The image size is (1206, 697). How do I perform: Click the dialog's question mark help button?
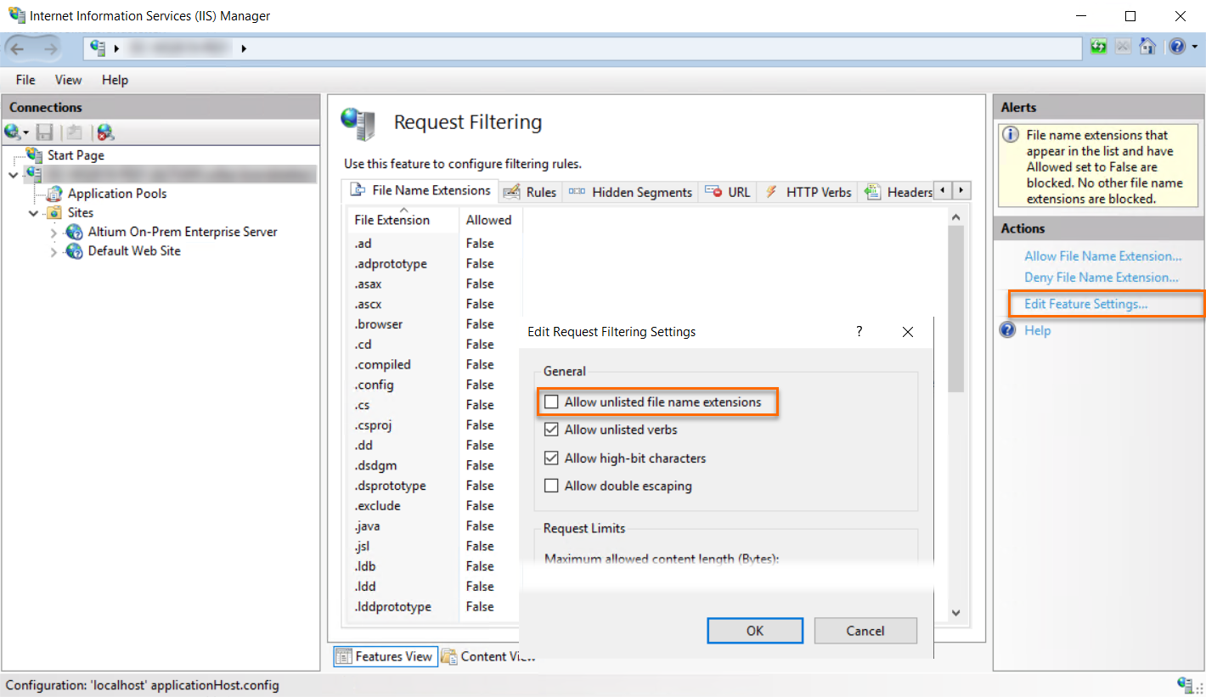[859, 332]
